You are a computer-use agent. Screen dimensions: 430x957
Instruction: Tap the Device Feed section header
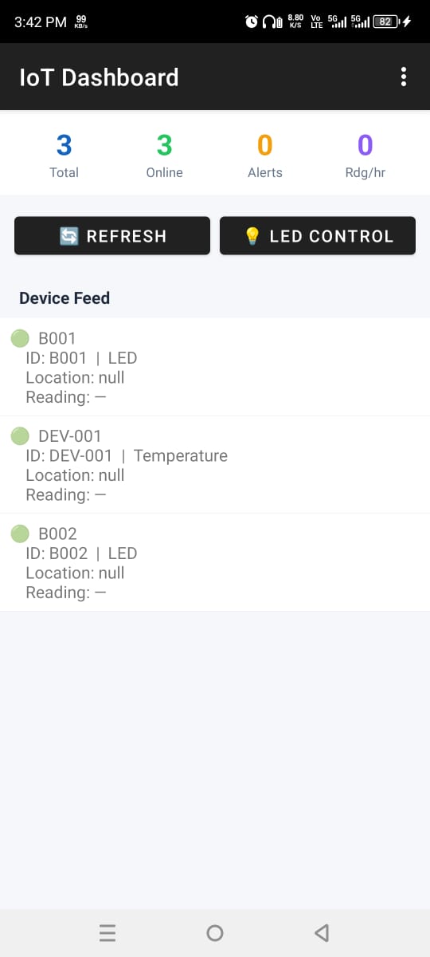tap(64, 297)
